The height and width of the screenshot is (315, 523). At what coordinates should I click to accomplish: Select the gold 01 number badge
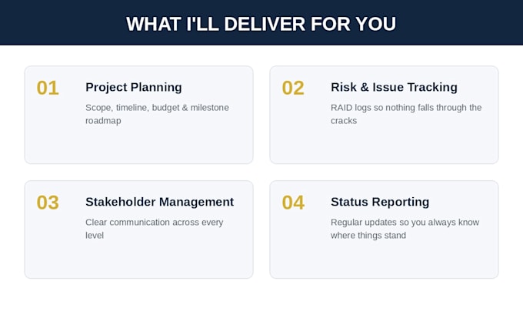coord(48,88)
